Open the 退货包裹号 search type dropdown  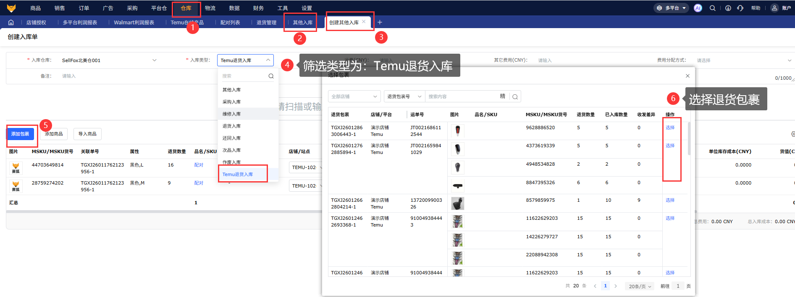(404, 96)
